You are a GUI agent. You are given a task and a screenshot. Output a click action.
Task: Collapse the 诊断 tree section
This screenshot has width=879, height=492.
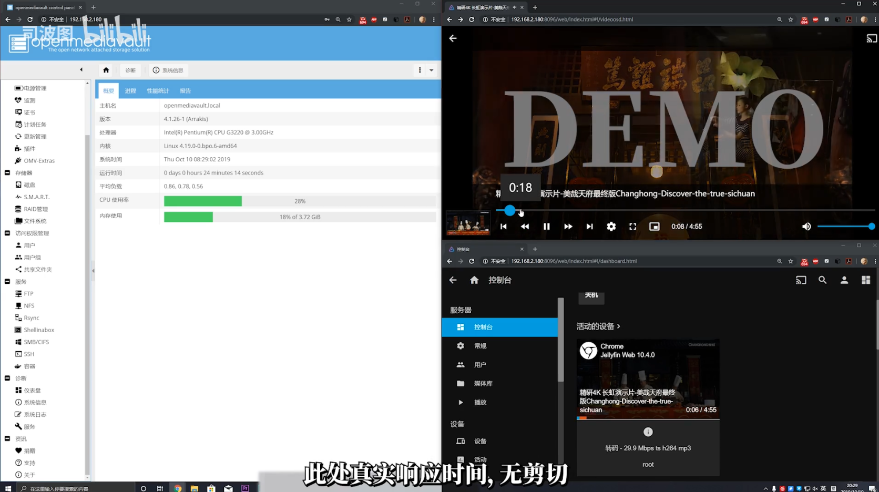pyautogui.click(x=7, y=378)
